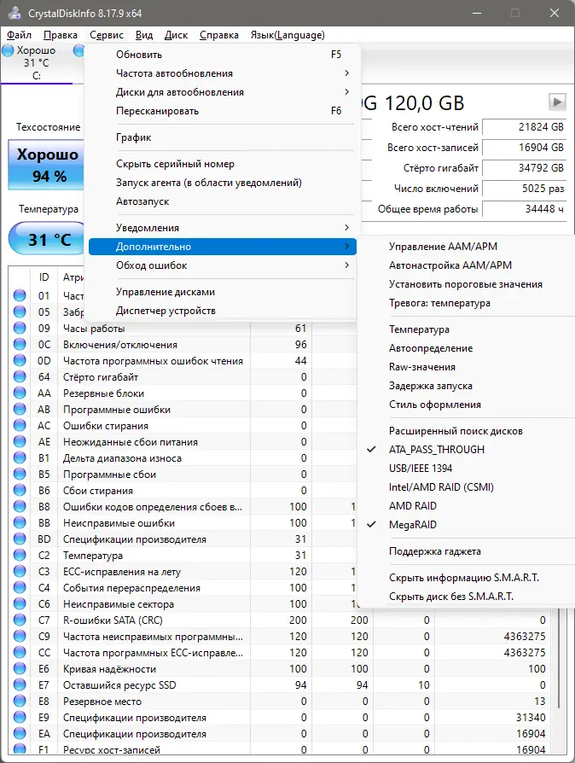The width and height of the screenshot is (575, 763).
Task: Click the status orb for R-ошибки SATA (CRC)
Action: point(20,620)
